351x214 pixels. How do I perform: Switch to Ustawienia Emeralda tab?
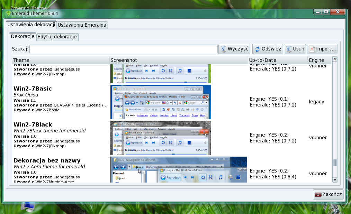tap(82, 25)
